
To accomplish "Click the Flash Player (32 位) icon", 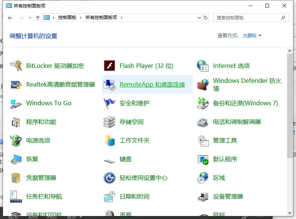I will pyautogui.click(x=109, y=66).
